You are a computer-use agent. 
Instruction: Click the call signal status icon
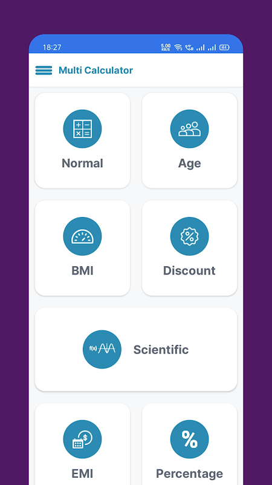coord(189,47)
